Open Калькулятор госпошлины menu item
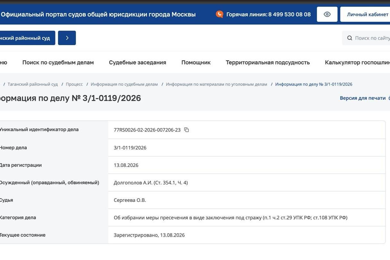 357,62
